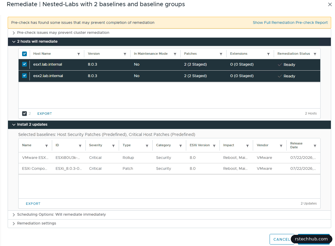
Task: Sort by Release Date column header
Action: pos(296,145)
